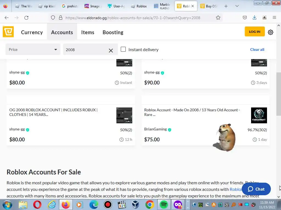Click the Save to Pocket icon
Image resolution: width=281 pixels, height=210 pixels.
245,17
